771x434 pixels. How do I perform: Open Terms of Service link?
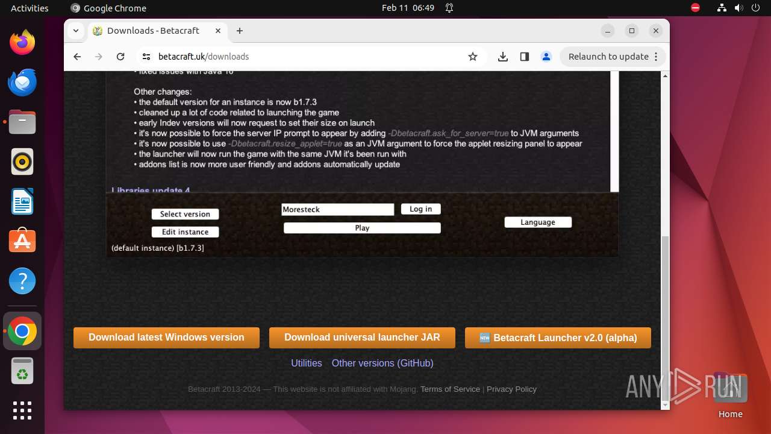[450, 389]
